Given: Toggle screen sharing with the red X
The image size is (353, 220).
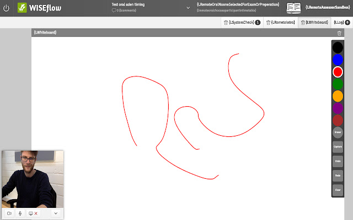Looking at the screenshot, I should (33, 213).
